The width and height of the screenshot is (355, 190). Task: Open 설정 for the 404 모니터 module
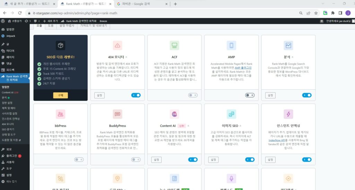(99, 95)
